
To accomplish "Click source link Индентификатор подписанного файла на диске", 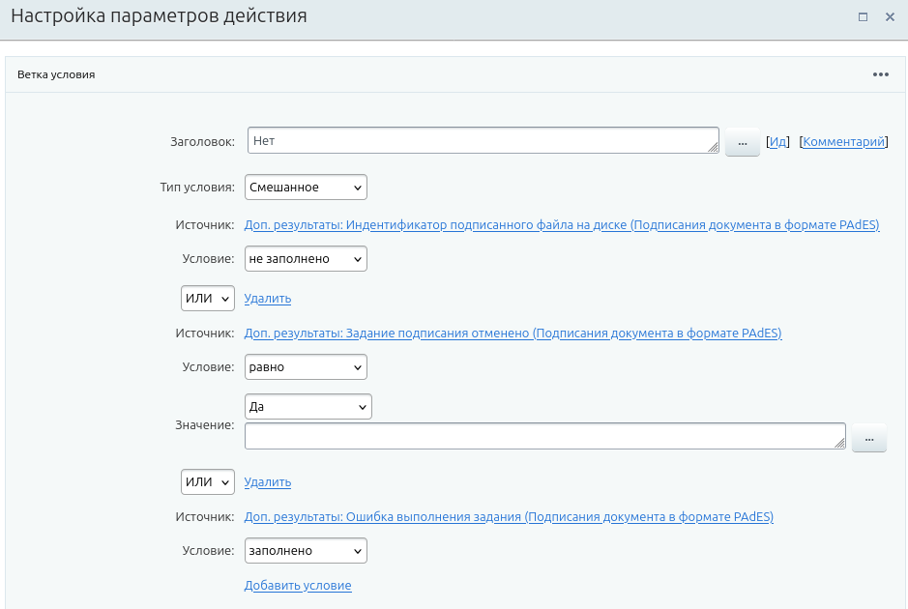I will [561, 225].
